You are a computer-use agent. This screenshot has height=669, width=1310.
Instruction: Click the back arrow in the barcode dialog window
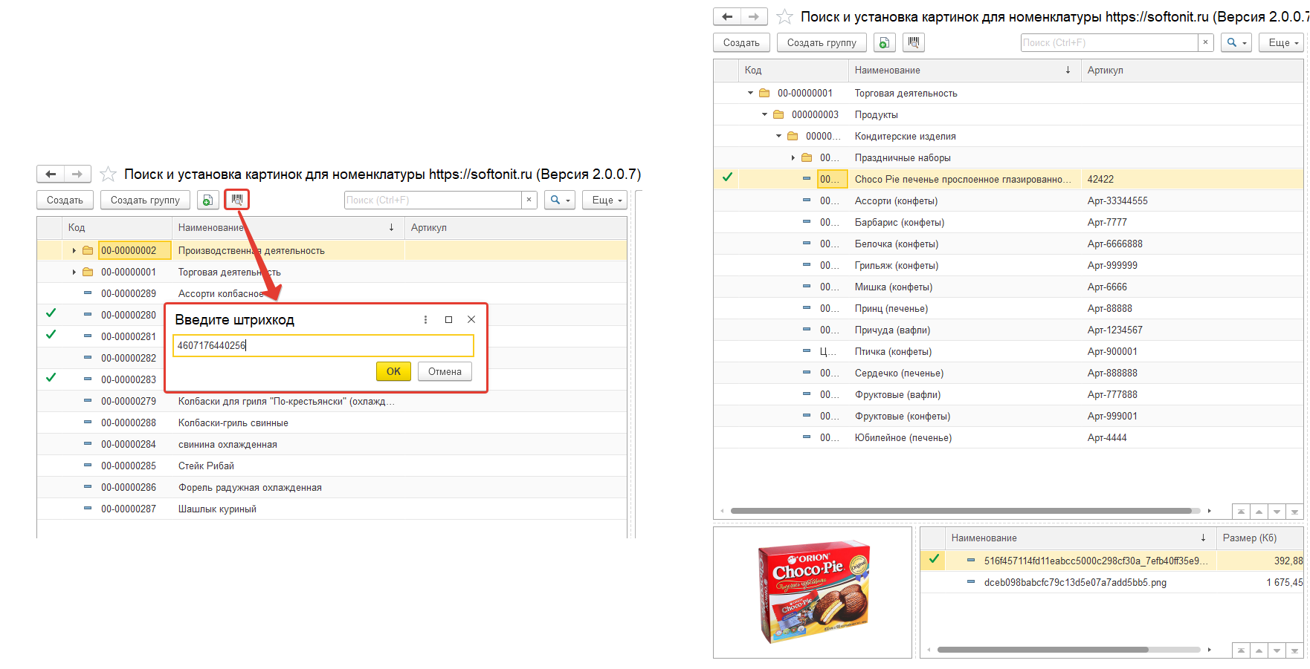[x=51, y=174]
